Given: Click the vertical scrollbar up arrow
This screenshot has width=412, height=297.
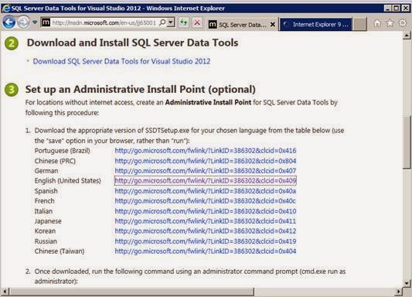Looking at the screenshot, I should tap(407, 36).
